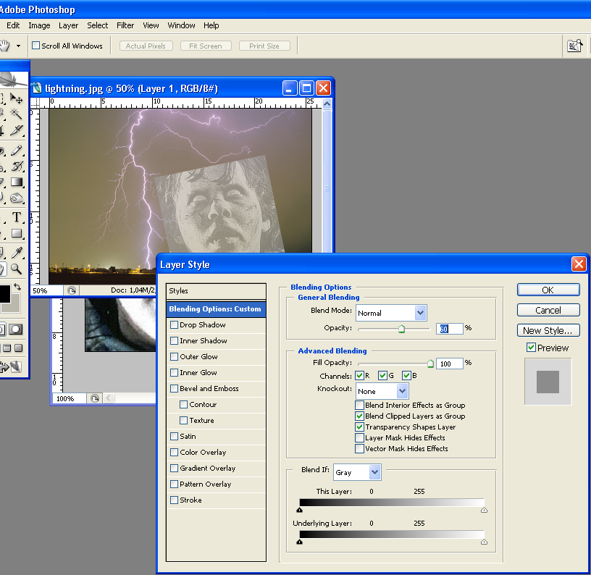
Task: Enable the Color Overlay checkbox
Action: point(174,452)
